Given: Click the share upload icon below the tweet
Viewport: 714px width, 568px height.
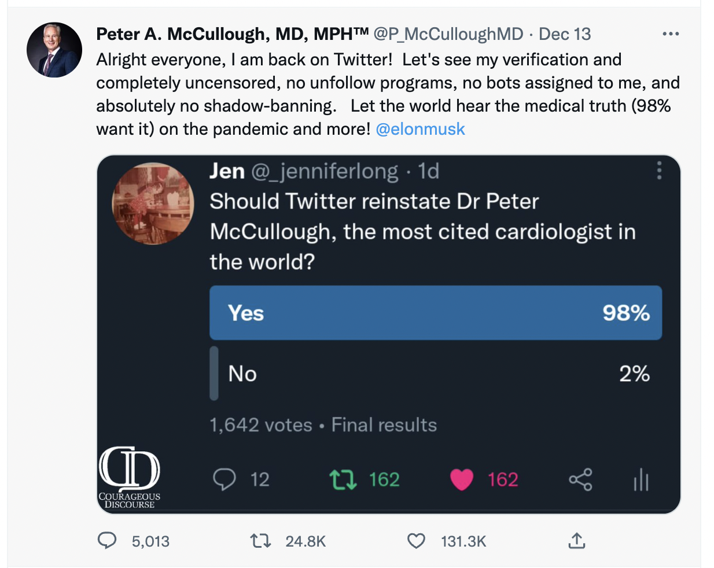Looking at the screenshot, I should 577,541.
